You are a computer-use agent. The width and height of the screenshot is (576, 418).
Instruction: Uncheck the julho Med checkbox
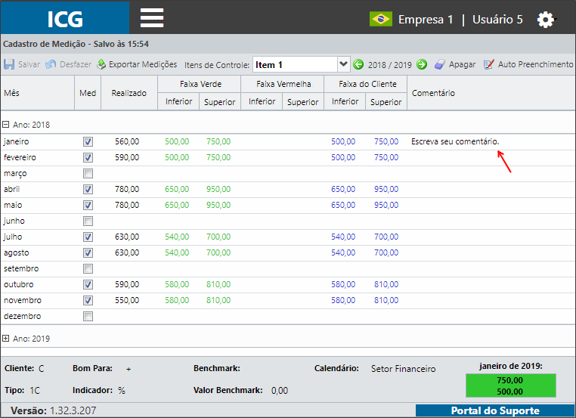(88, 237)
